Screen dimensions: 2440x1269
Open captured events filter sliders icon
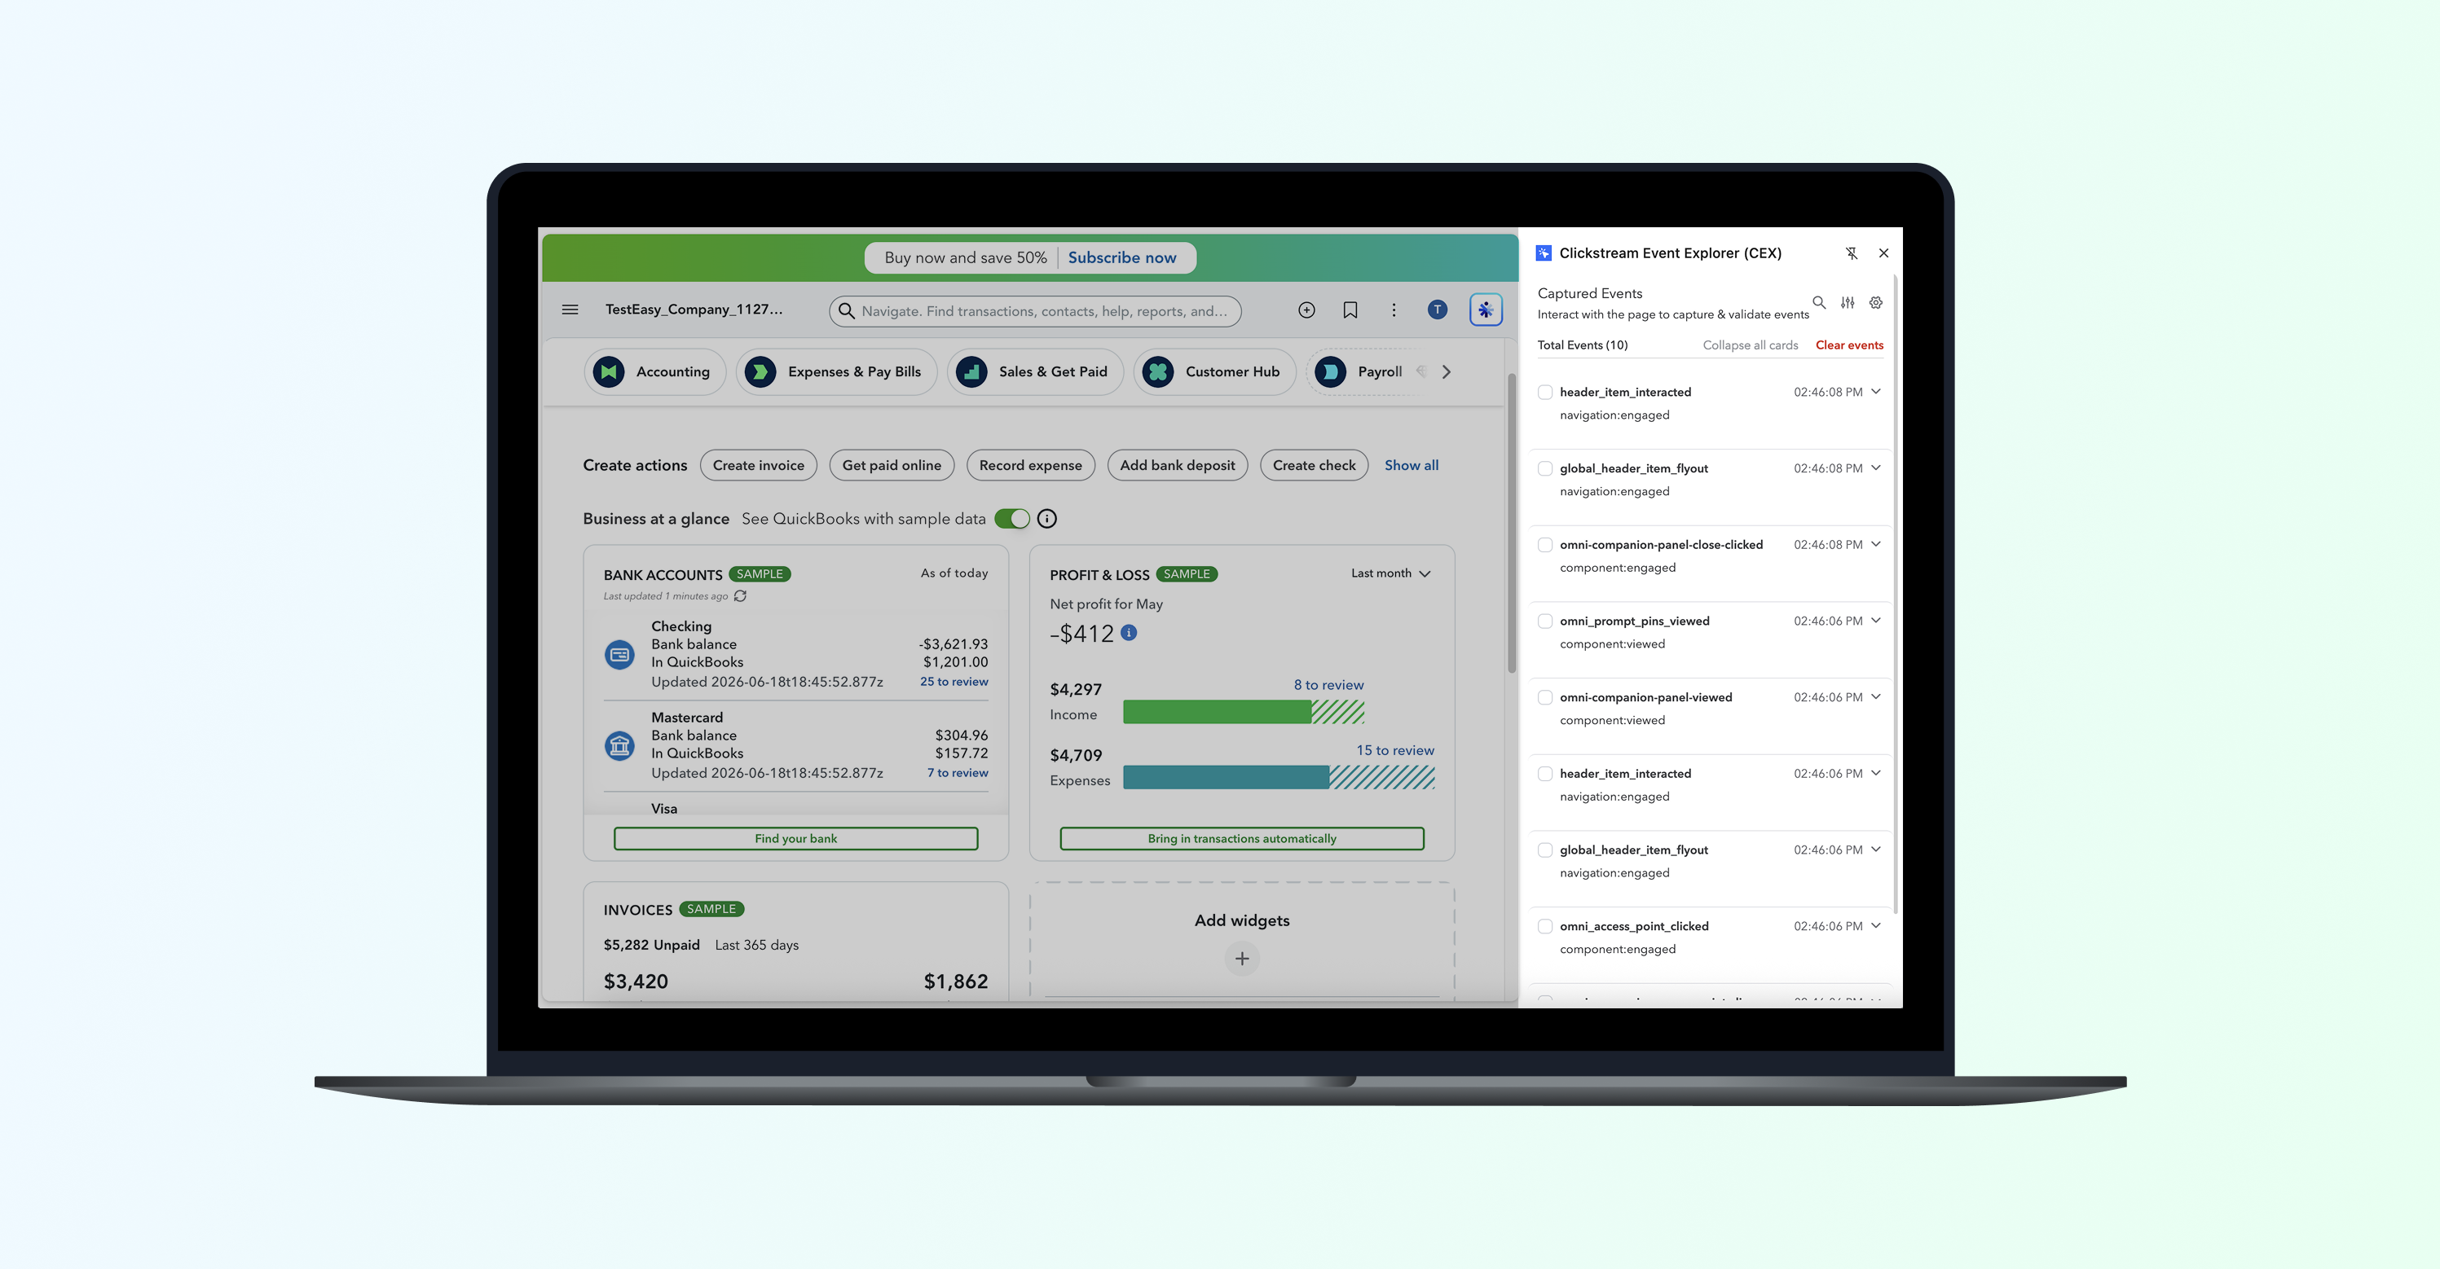(x=1847, y=303)
